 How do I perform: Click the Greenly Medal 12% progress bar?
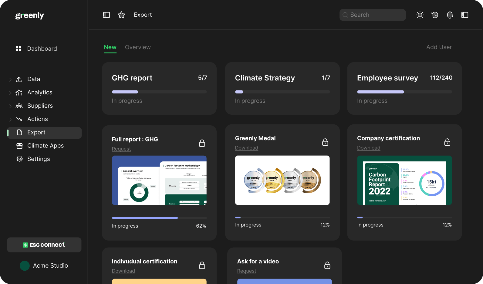tap(282, 217)
